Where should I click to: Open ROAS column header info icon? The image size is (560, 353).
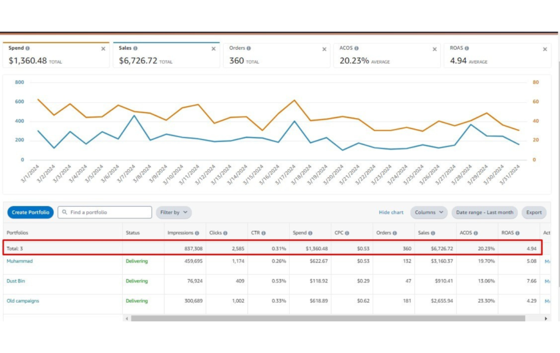tap(517, 233)
